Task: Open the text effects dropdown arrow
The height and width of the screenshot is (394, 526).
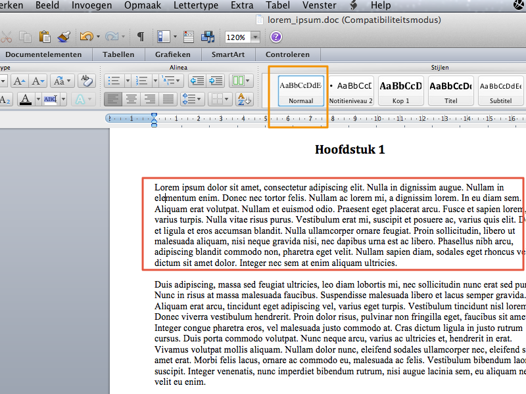Action: coord(89,99)
